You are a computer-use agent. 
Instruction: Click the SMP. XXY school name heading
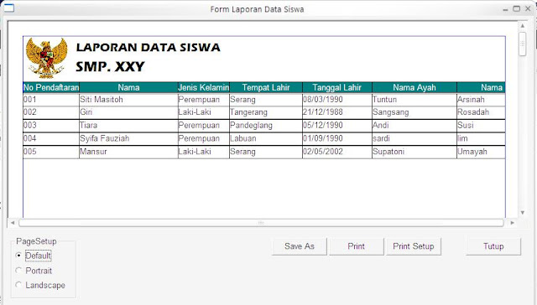pos(110,66)
